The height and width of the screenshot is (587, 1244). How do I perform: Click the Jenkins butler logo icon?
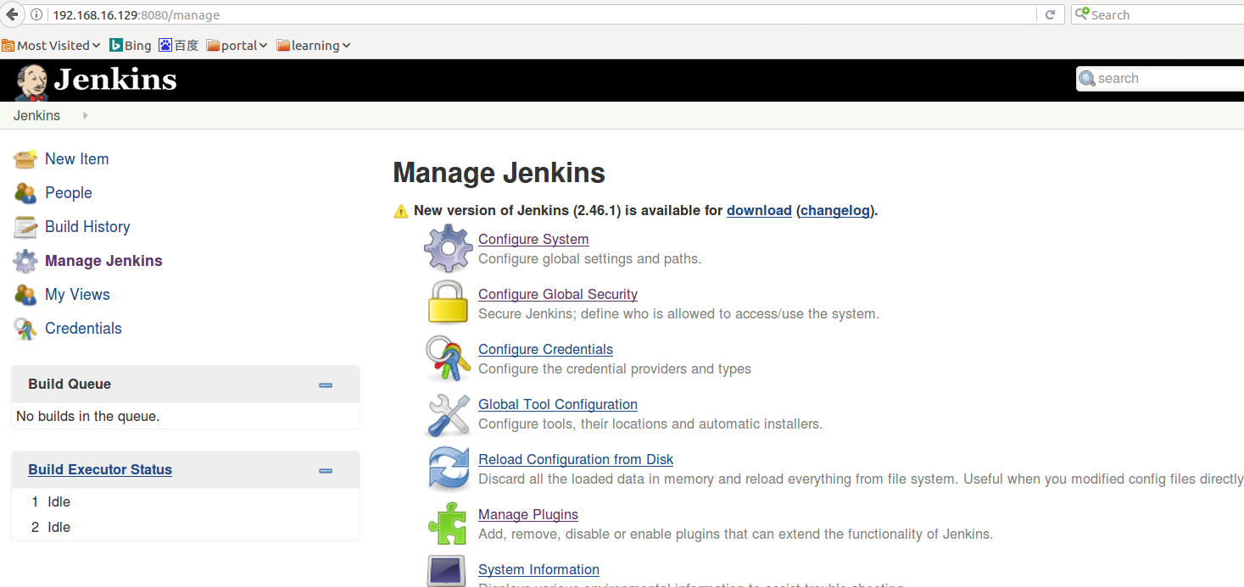[x=31, y=82]
